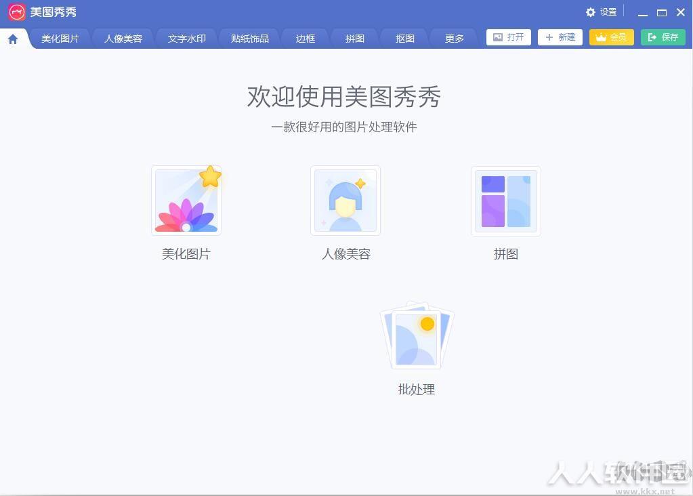693x496 pixels.
Task: Switch to 人像美容 tab
Action: pyautogui.click(x=123, y=39)
